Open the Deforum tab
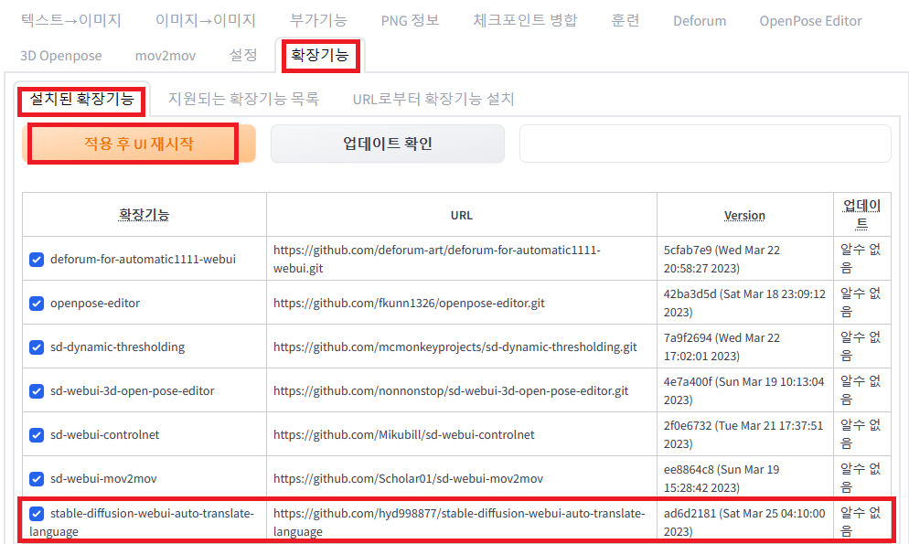Viewport: 909px width, 544px height. [x=700, y=21]
